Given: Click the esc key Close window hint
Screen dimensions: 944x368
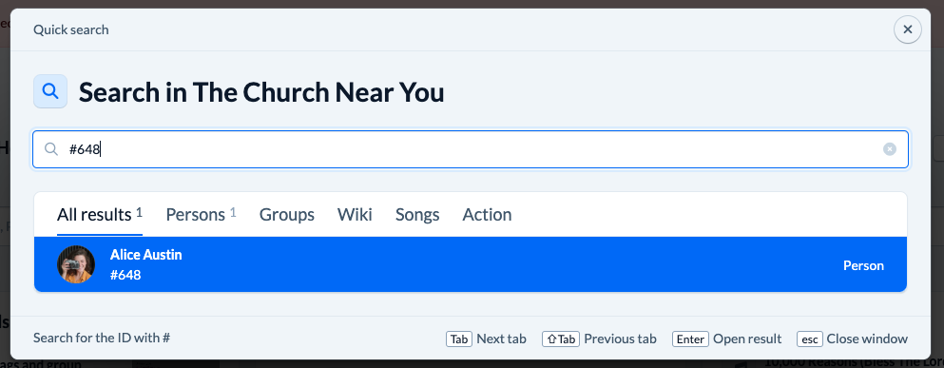Looking at the screenshot, I should point(810,339).
